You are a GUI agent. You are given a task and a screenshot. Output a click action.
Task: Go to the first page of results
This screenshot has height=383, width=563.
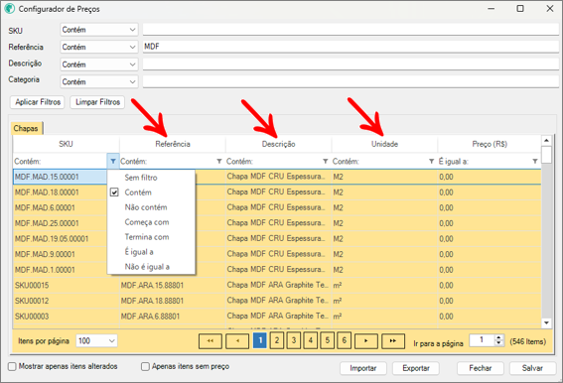(211, 340)
